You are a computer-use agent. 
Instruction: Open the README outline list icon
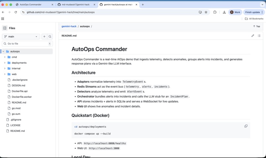[x=259, y=36]
